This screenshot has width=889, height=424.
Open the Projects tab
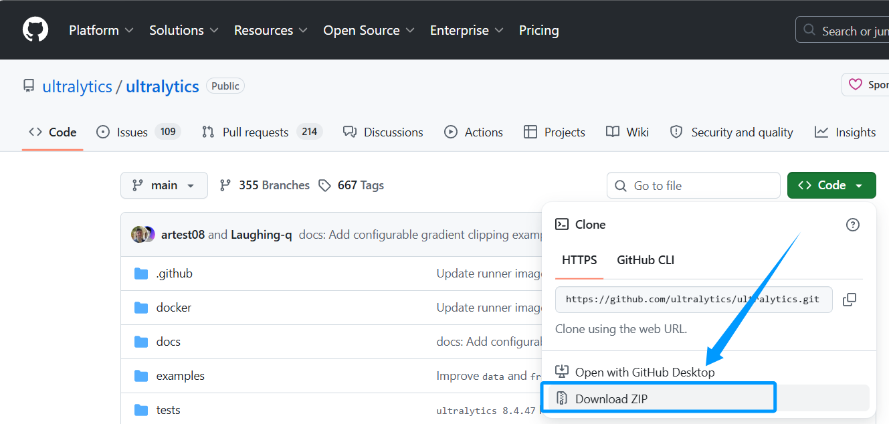[555, 132]
